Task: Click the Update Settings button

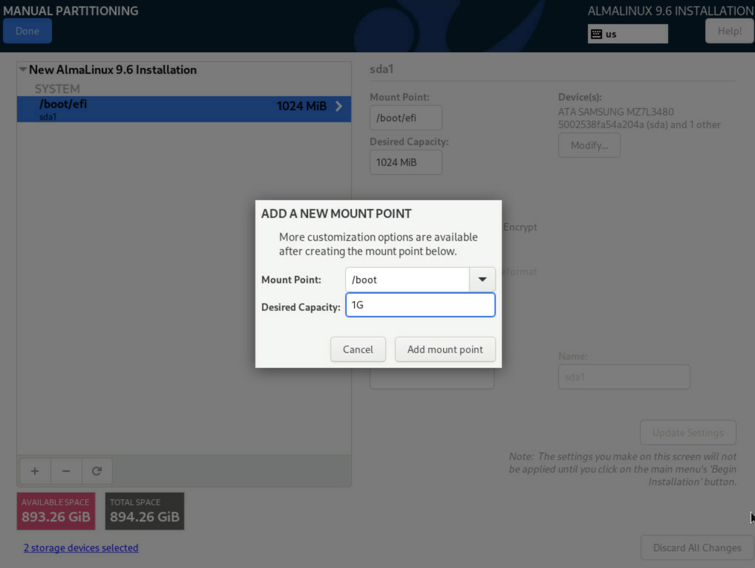Action: coord(688,432)
